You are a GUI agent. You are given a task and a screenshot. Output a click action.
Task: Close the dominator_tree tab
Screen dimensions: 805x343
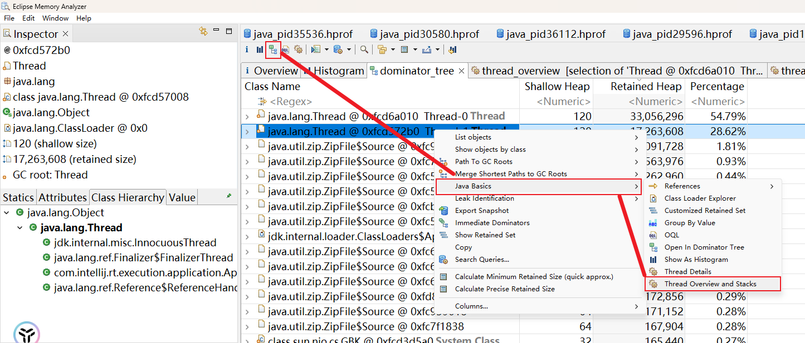click(460, 71)
